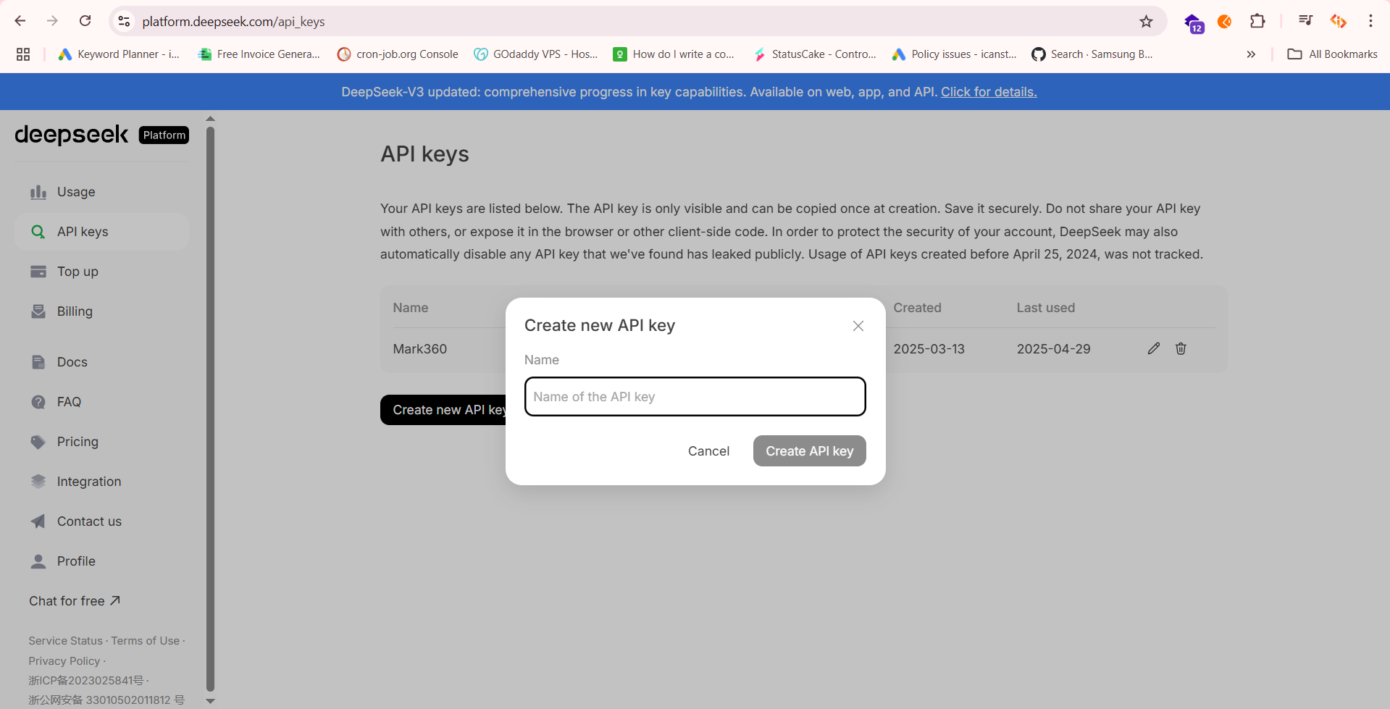
Task: Click the browser forward arrow
Action: [x=52, y=21]
